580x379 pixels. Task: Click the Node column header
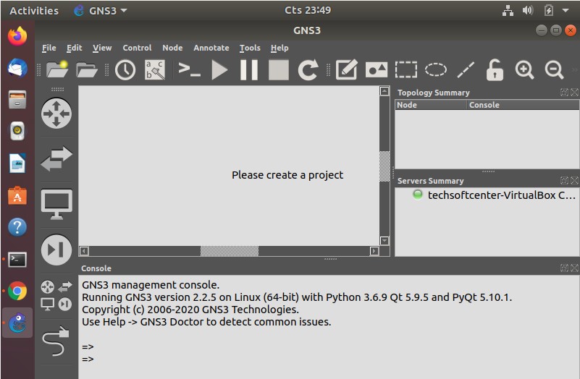click(431, 105)
